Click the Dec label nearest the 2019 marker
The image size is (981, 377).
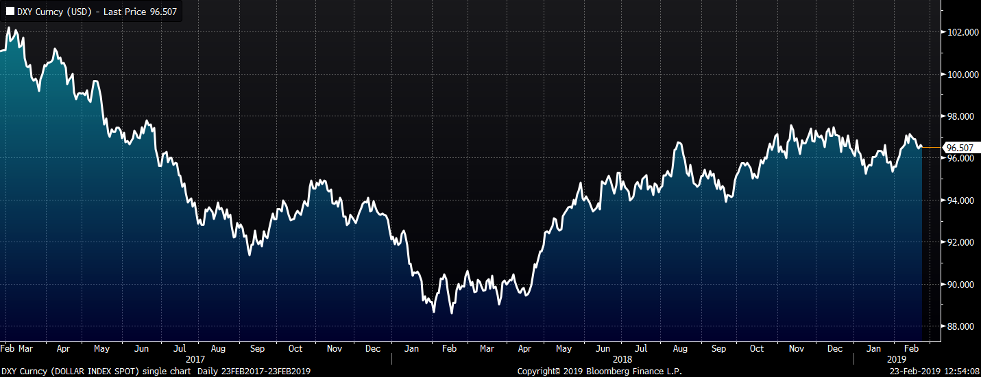tap(834, 348)
